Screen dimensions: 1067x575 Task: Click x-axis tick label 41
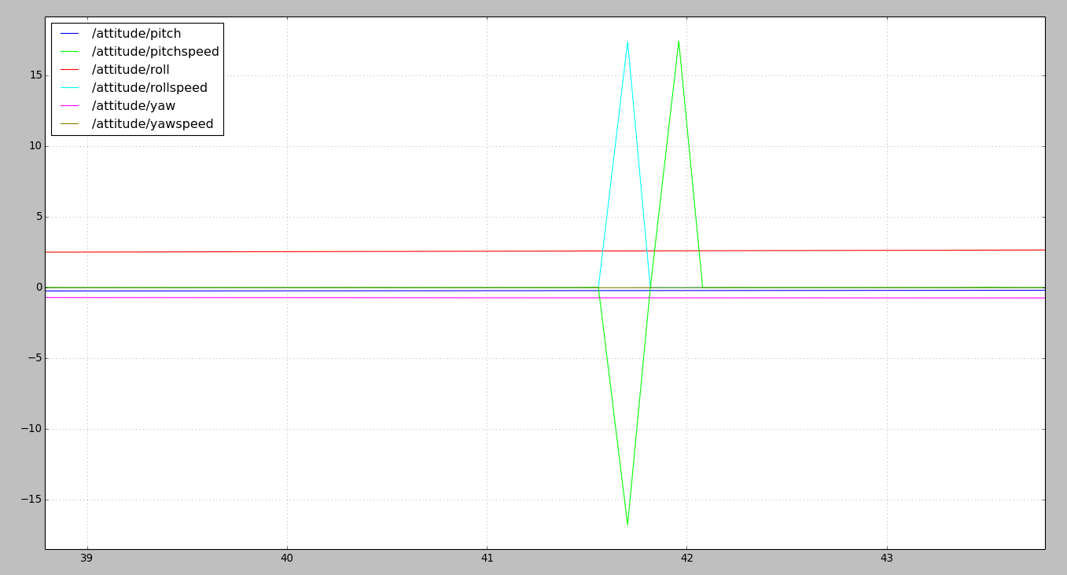tap(487, 559)
